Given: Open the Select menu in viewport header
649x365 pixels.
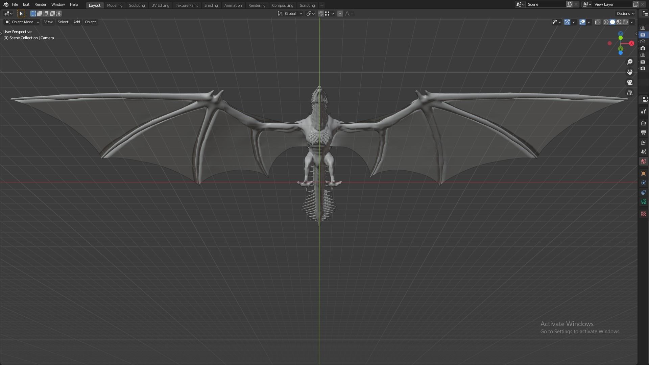Looking at the screenshot, I should click(63, 22).
